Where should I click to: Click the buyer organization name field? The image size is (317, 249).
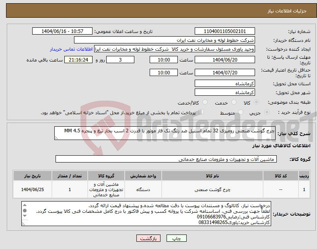click(x=165, y=40)
